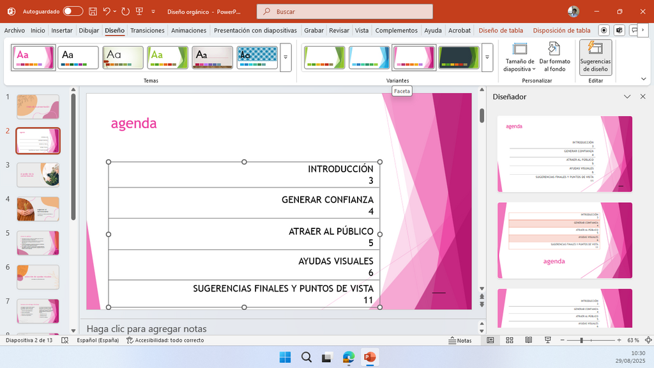Switch to Slide Sorter view icon
Screen dimensions: 654x368
pyautogui.click(x=509, y=340)
